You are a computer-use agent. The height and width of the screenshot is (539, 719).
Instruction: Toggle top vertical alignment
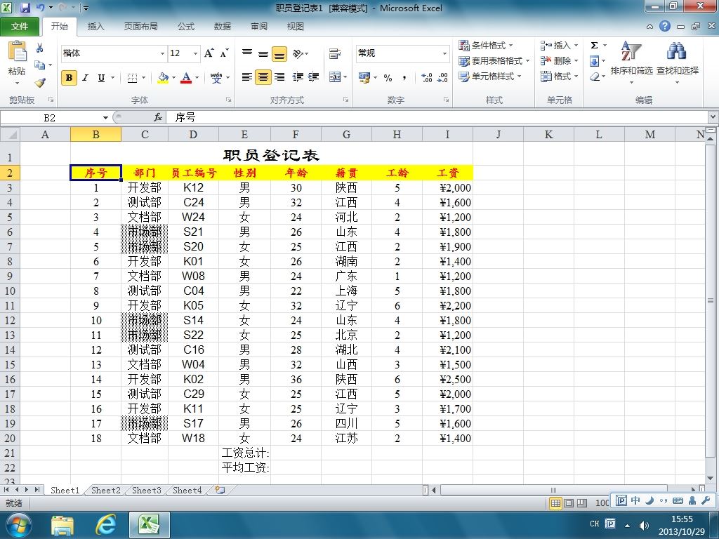point(246,54)
